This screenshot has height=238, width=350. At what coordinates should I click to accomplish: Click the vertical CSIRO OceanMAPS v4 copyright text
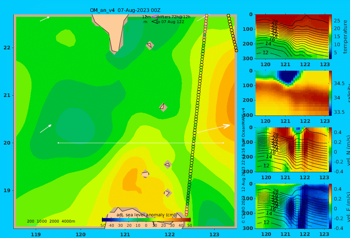243,166
